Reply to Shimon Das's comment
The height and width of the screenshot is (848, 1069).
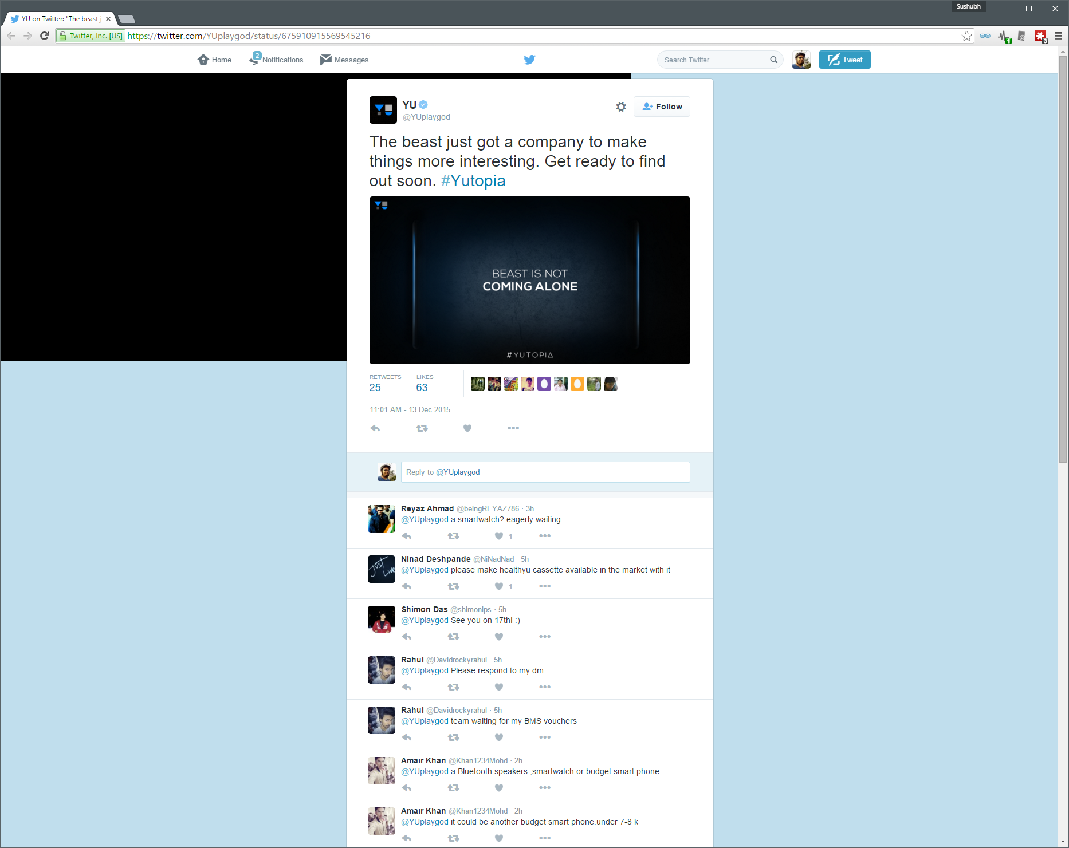click(x=407, y=637)
